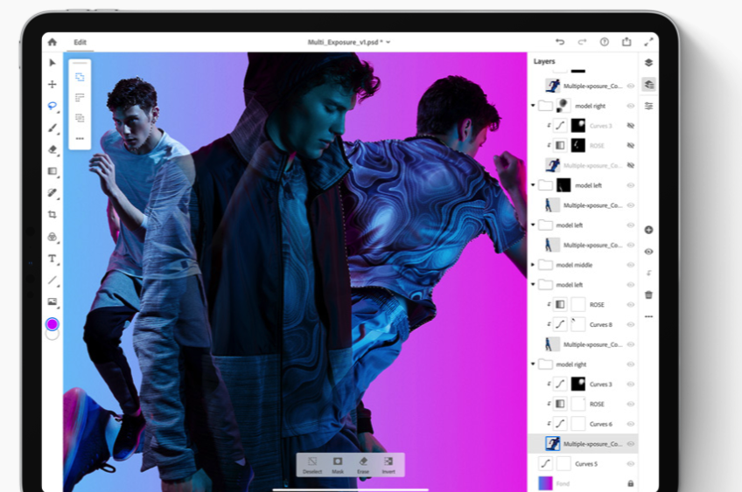Choose the Eraser tool in the left toolbar

click(x=52, y=149)
